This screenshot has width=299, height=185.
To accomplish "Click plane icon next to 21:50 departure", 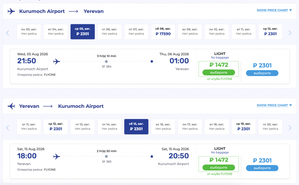I will (x=57, y=62).
